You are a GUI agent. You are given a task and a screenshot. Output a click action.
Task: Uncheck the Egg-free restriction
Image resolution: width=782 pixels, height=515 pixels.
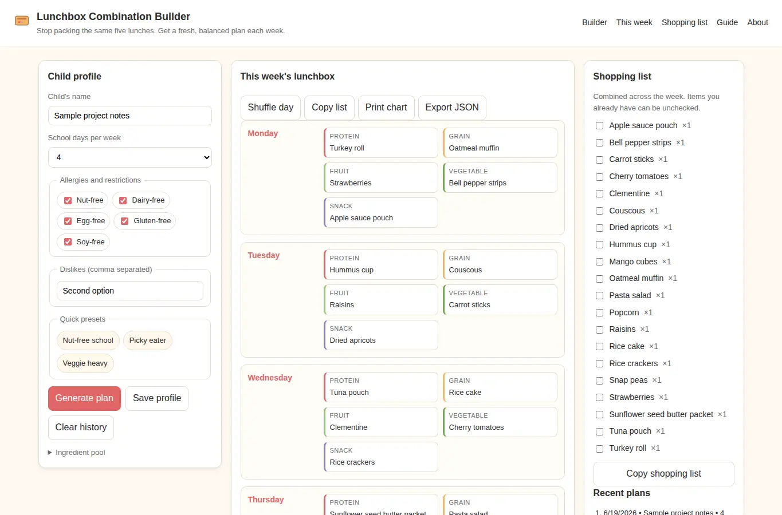[x=68, y=221]
